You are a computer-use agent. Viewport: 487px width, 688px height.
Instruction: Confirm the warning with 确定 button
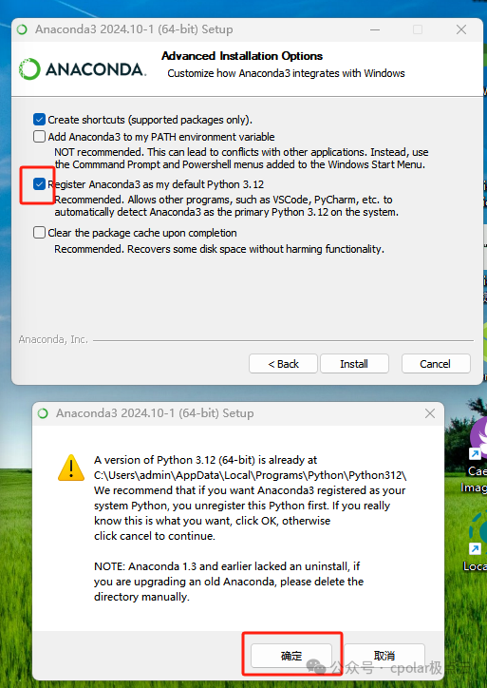(291, 656)
